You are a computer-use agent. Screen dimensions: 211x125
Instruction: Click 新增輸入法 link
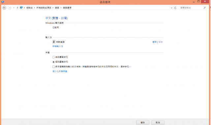pyautogui.click(x=58, y=46)
